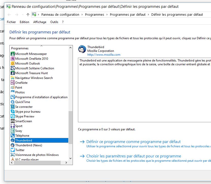Click the horizontal scroll right arrow
This screenshot has height=184, width=211.
coord(66,162)
